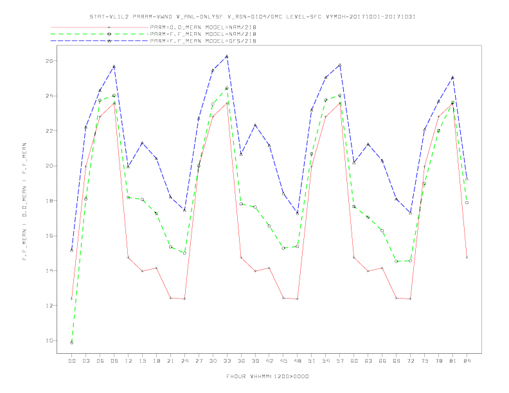Viewport: 509px width, 393px height.
Task: Click x-axis tick label 48
Action: pyautogui.click(x=298, y=361)
